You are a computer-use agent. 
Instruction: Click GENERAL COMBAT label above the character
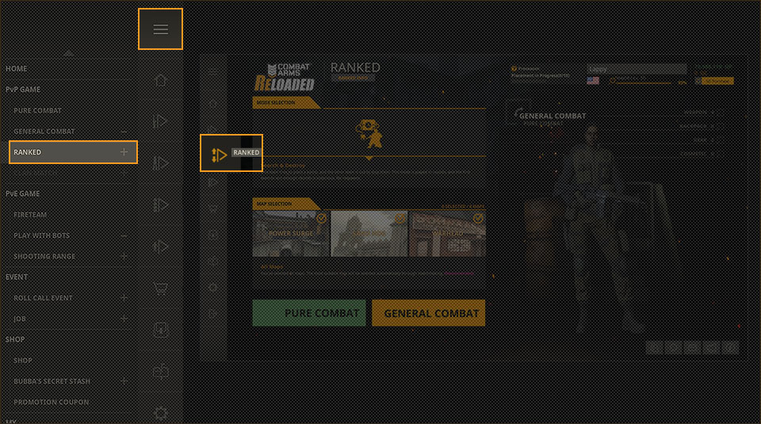click(x=553, y=116)
